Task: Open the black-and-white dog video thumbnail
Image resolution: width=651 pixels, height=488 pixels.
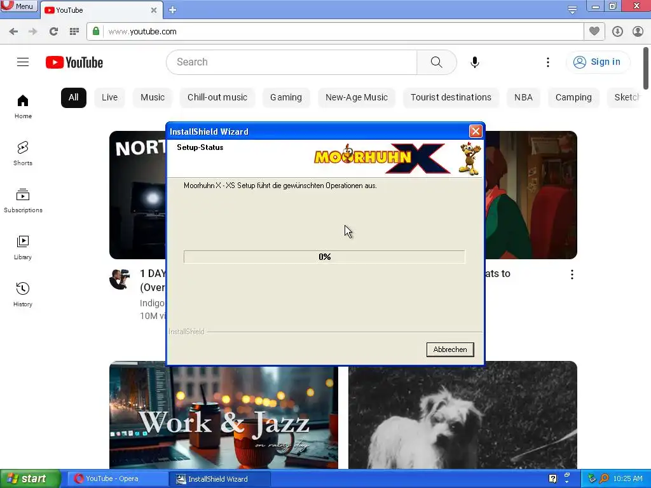Action: pos(463,415)
